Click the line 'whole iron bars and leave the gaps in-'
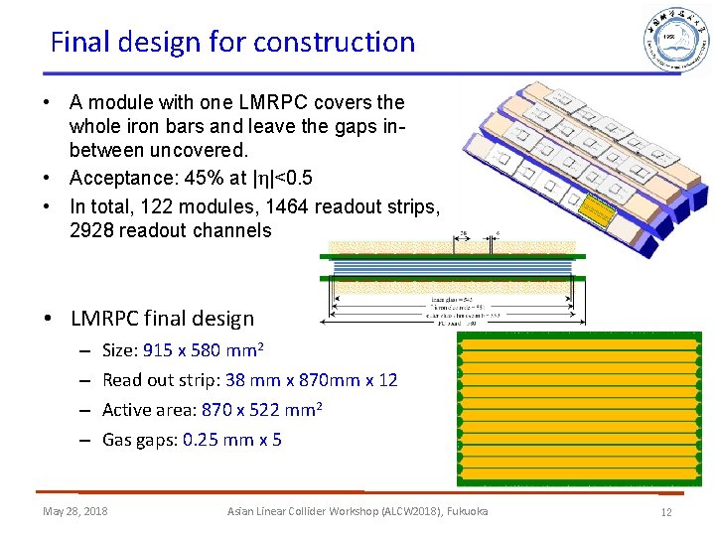The height and width of the screenshot is (536, 715). coord(237,126)
